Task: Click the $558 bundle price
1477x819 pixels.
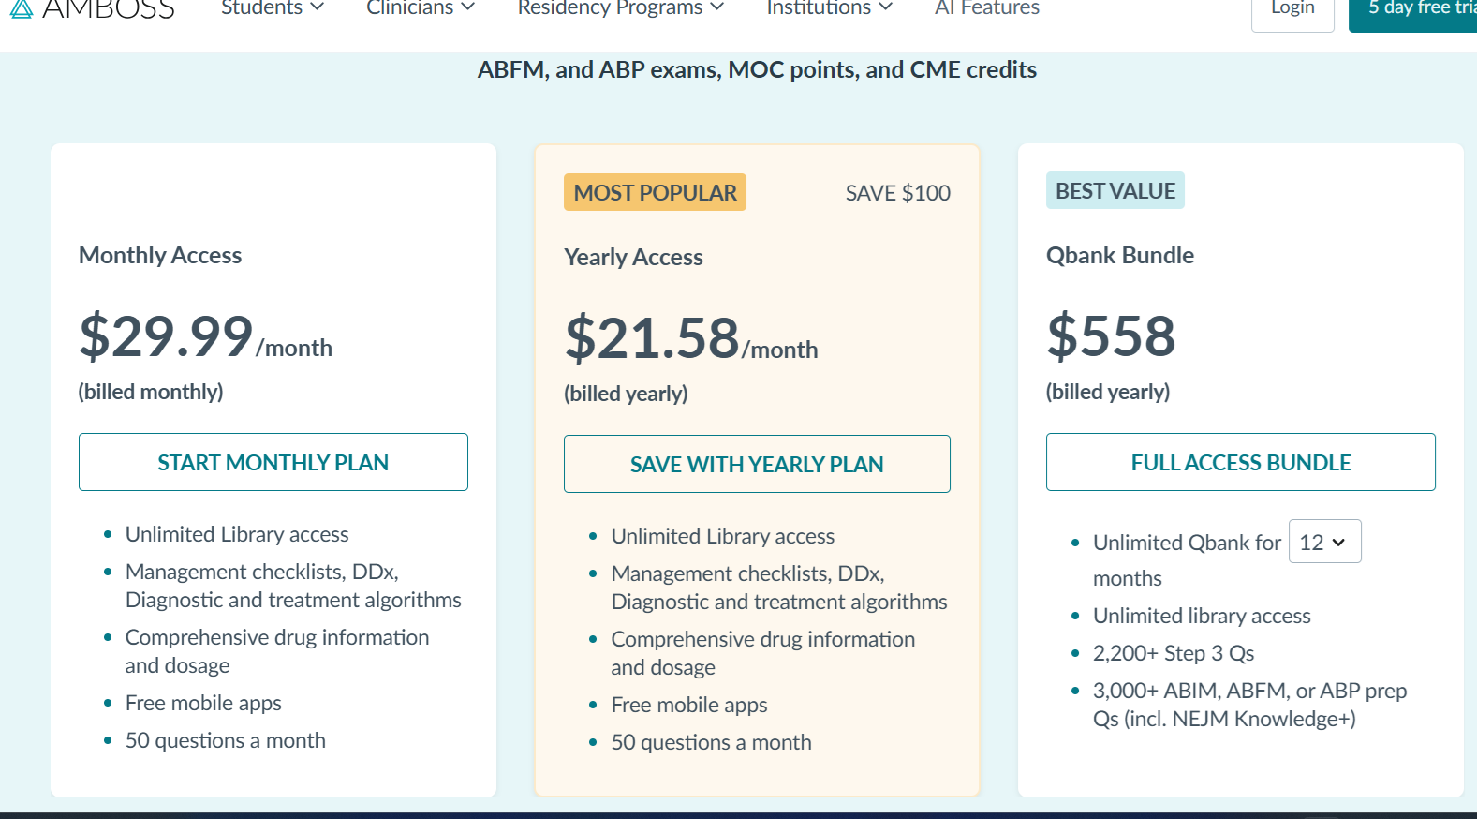Action: [1111, 336]
